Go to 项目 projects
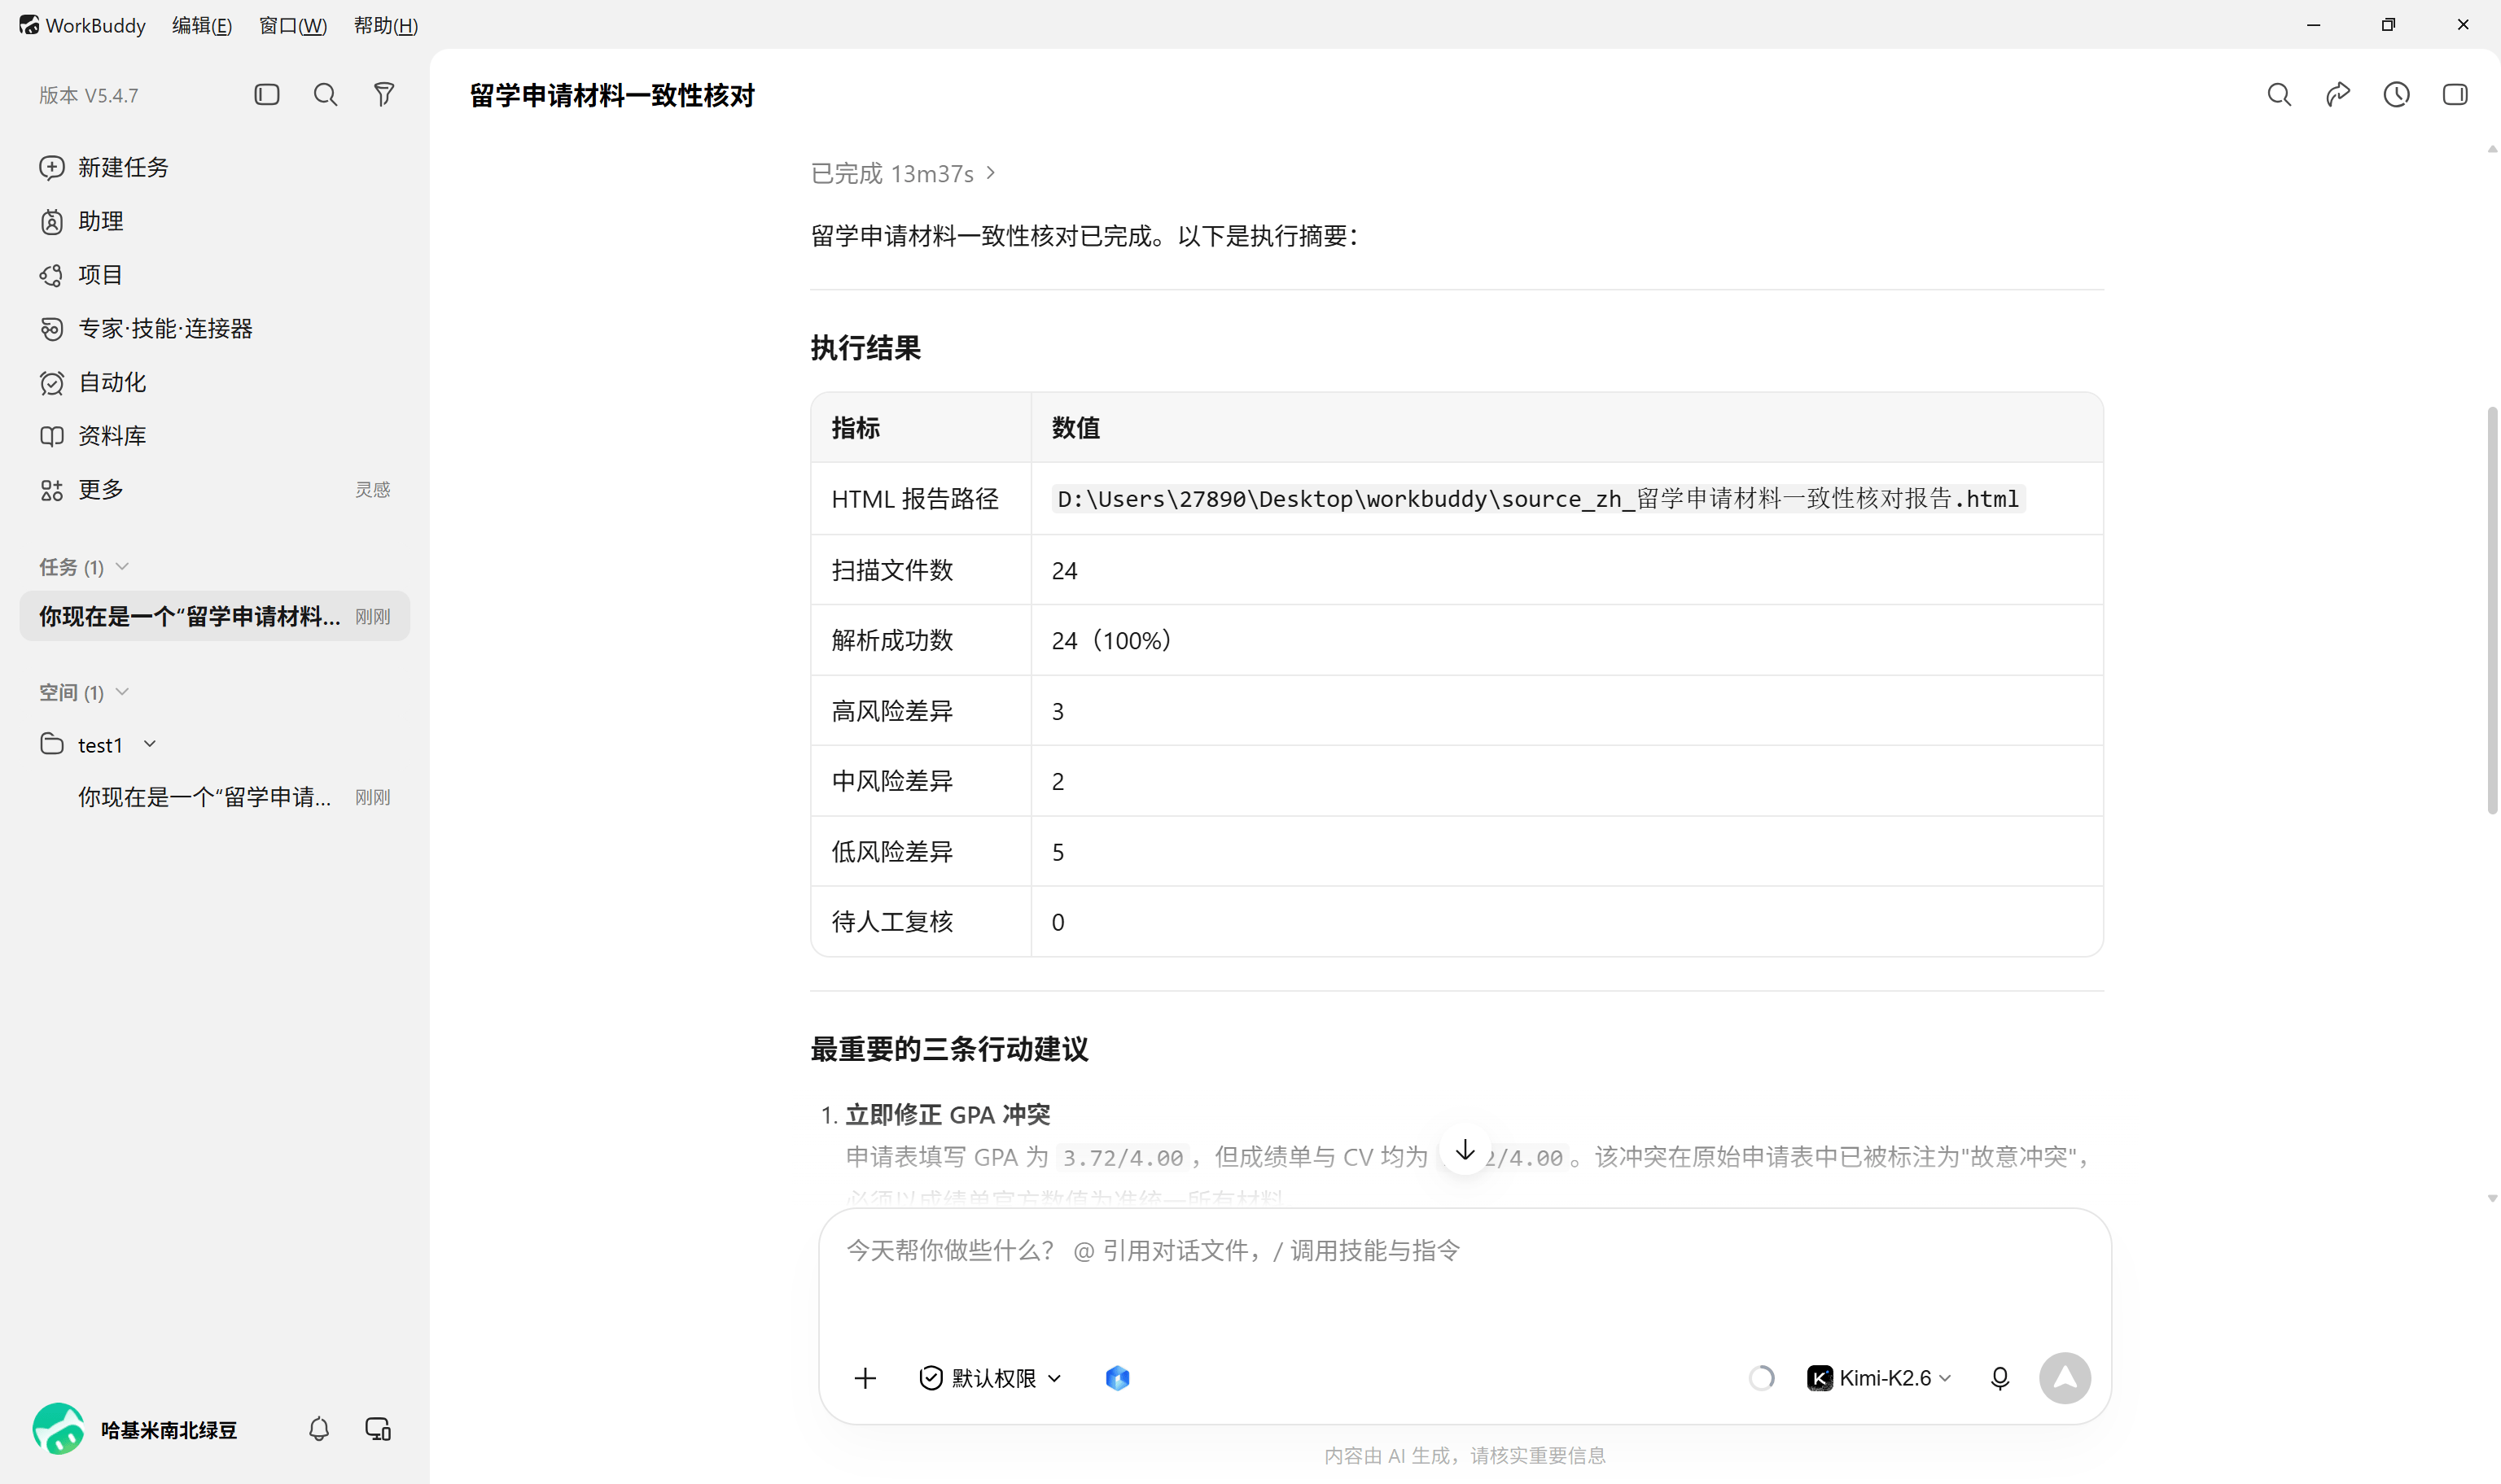Image resolution: width=2501 pixels, height=1484 pixels. [82, 275]
